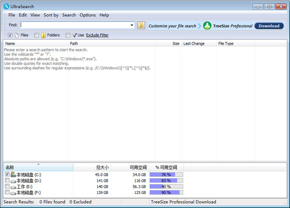
Task: Open the Sort by menu
Action: tap(51, 15)
